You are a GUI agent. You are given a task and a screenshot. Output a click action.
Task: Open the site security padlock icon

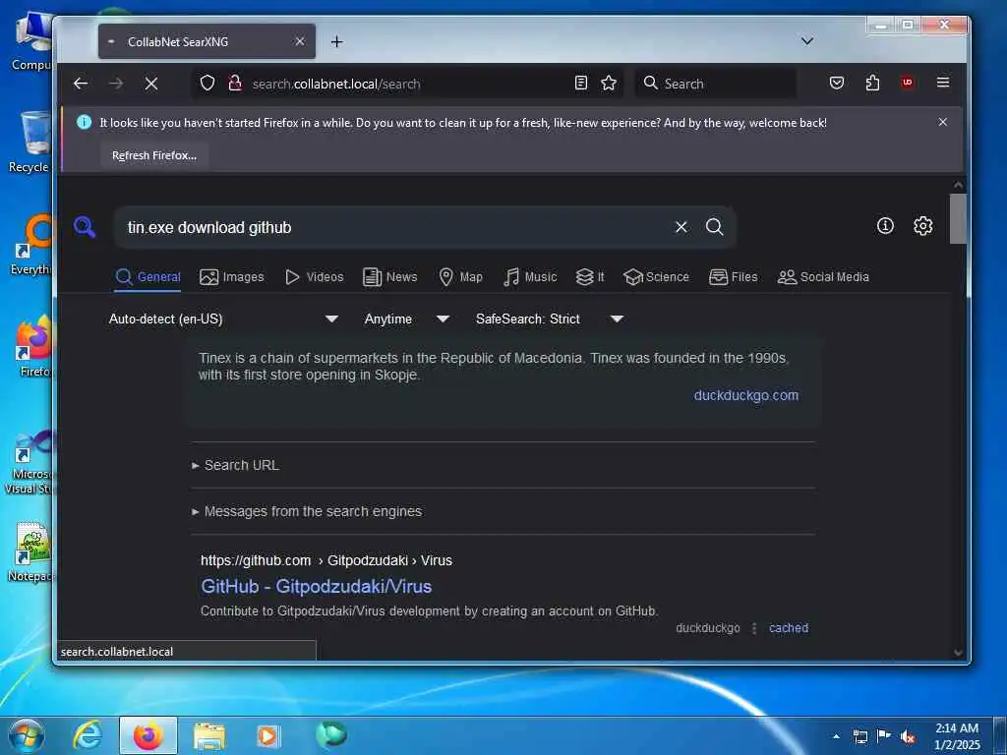click(235, 83)
